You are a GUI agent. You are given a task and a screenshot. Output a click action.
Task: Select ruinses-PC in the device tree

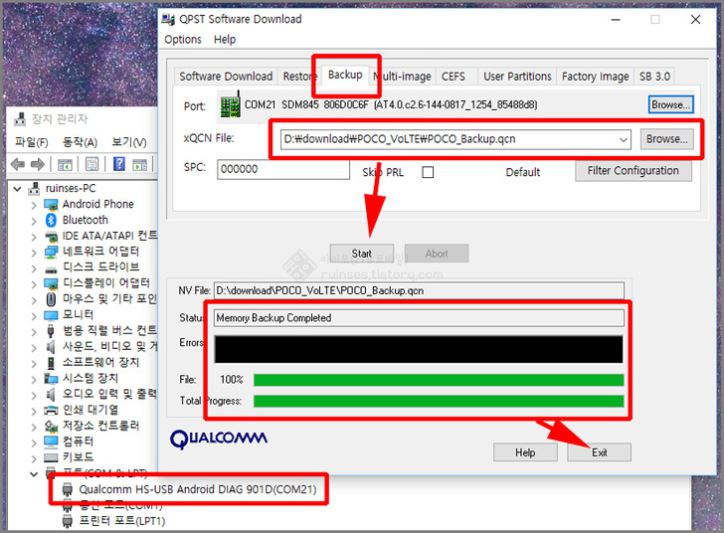click(71, 189)
